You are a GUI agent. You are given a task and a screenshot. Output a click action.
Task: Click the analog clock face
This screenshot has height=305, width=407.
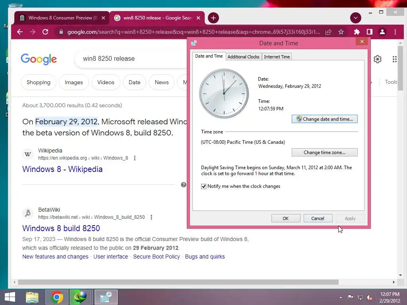(224, 93)
